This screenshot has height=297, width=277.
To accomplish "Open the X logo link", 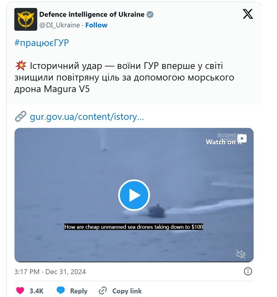I will (x=248, y=14).
